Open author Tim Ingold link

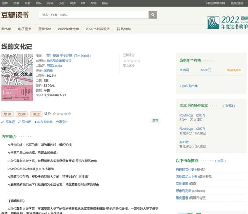(x=68, y=56)
